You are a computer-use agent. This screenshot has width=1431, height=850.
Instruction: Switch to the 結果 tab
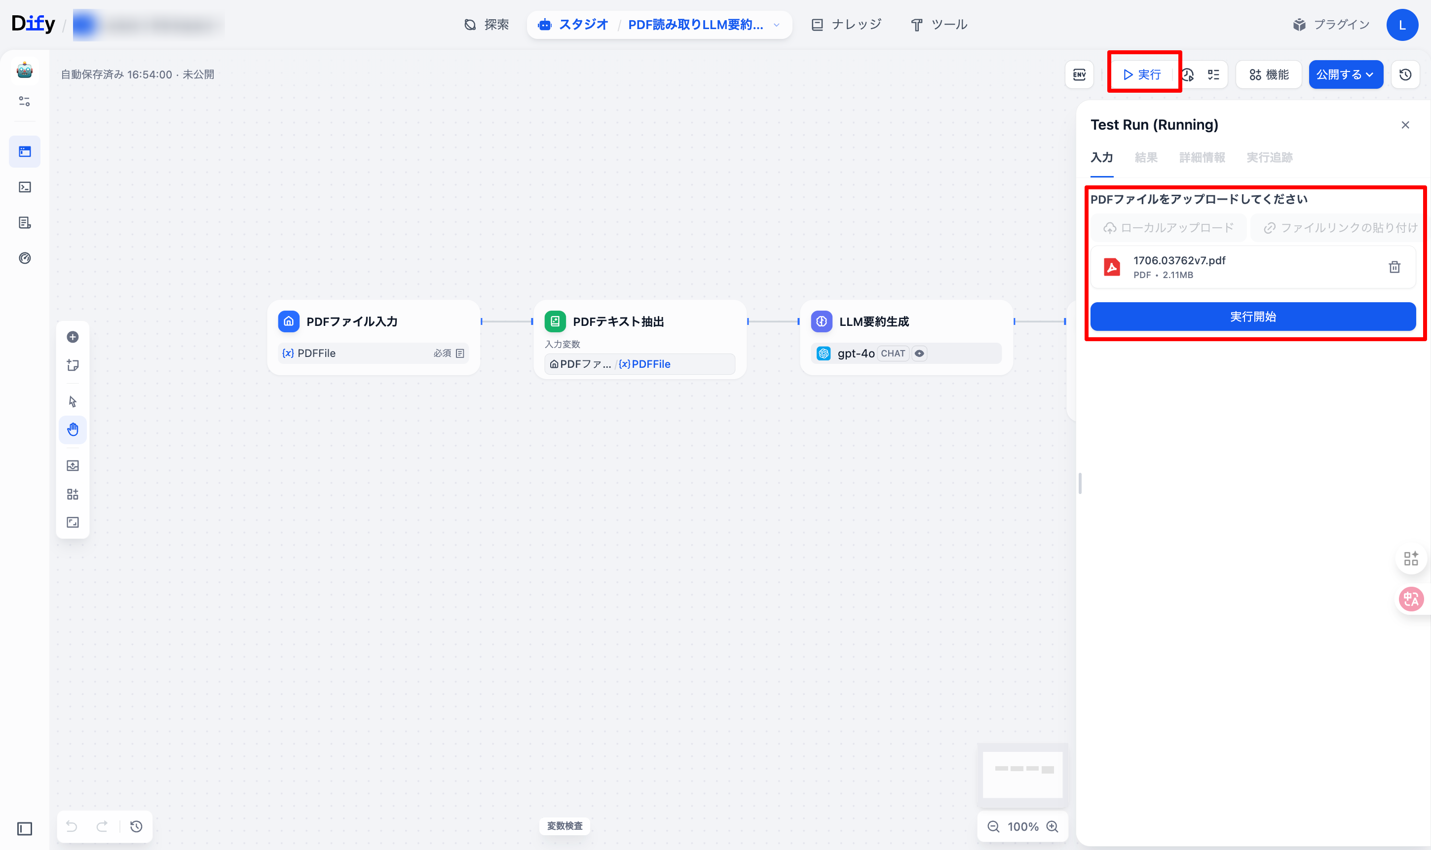tap(1146, 157)
